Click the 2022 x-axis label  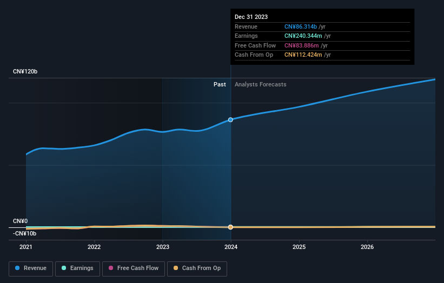pos(94,247)
